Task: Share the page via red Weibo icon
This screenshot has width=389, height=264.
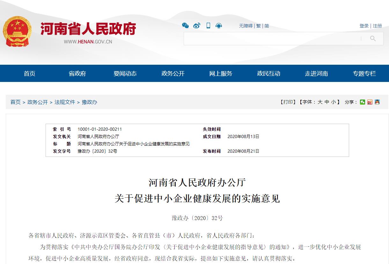Action: point(370,102)
